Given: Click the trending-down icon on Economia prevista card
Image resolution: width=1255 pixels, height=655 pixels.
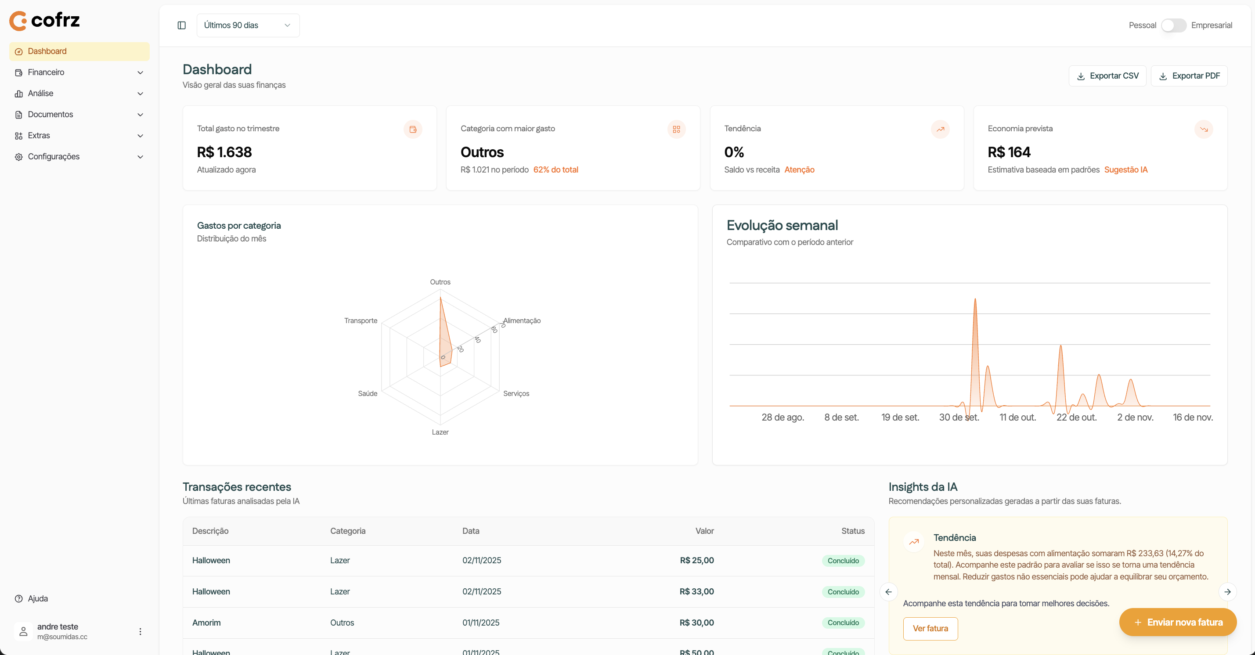Looking at the screenshot, I should (1203, 129).
